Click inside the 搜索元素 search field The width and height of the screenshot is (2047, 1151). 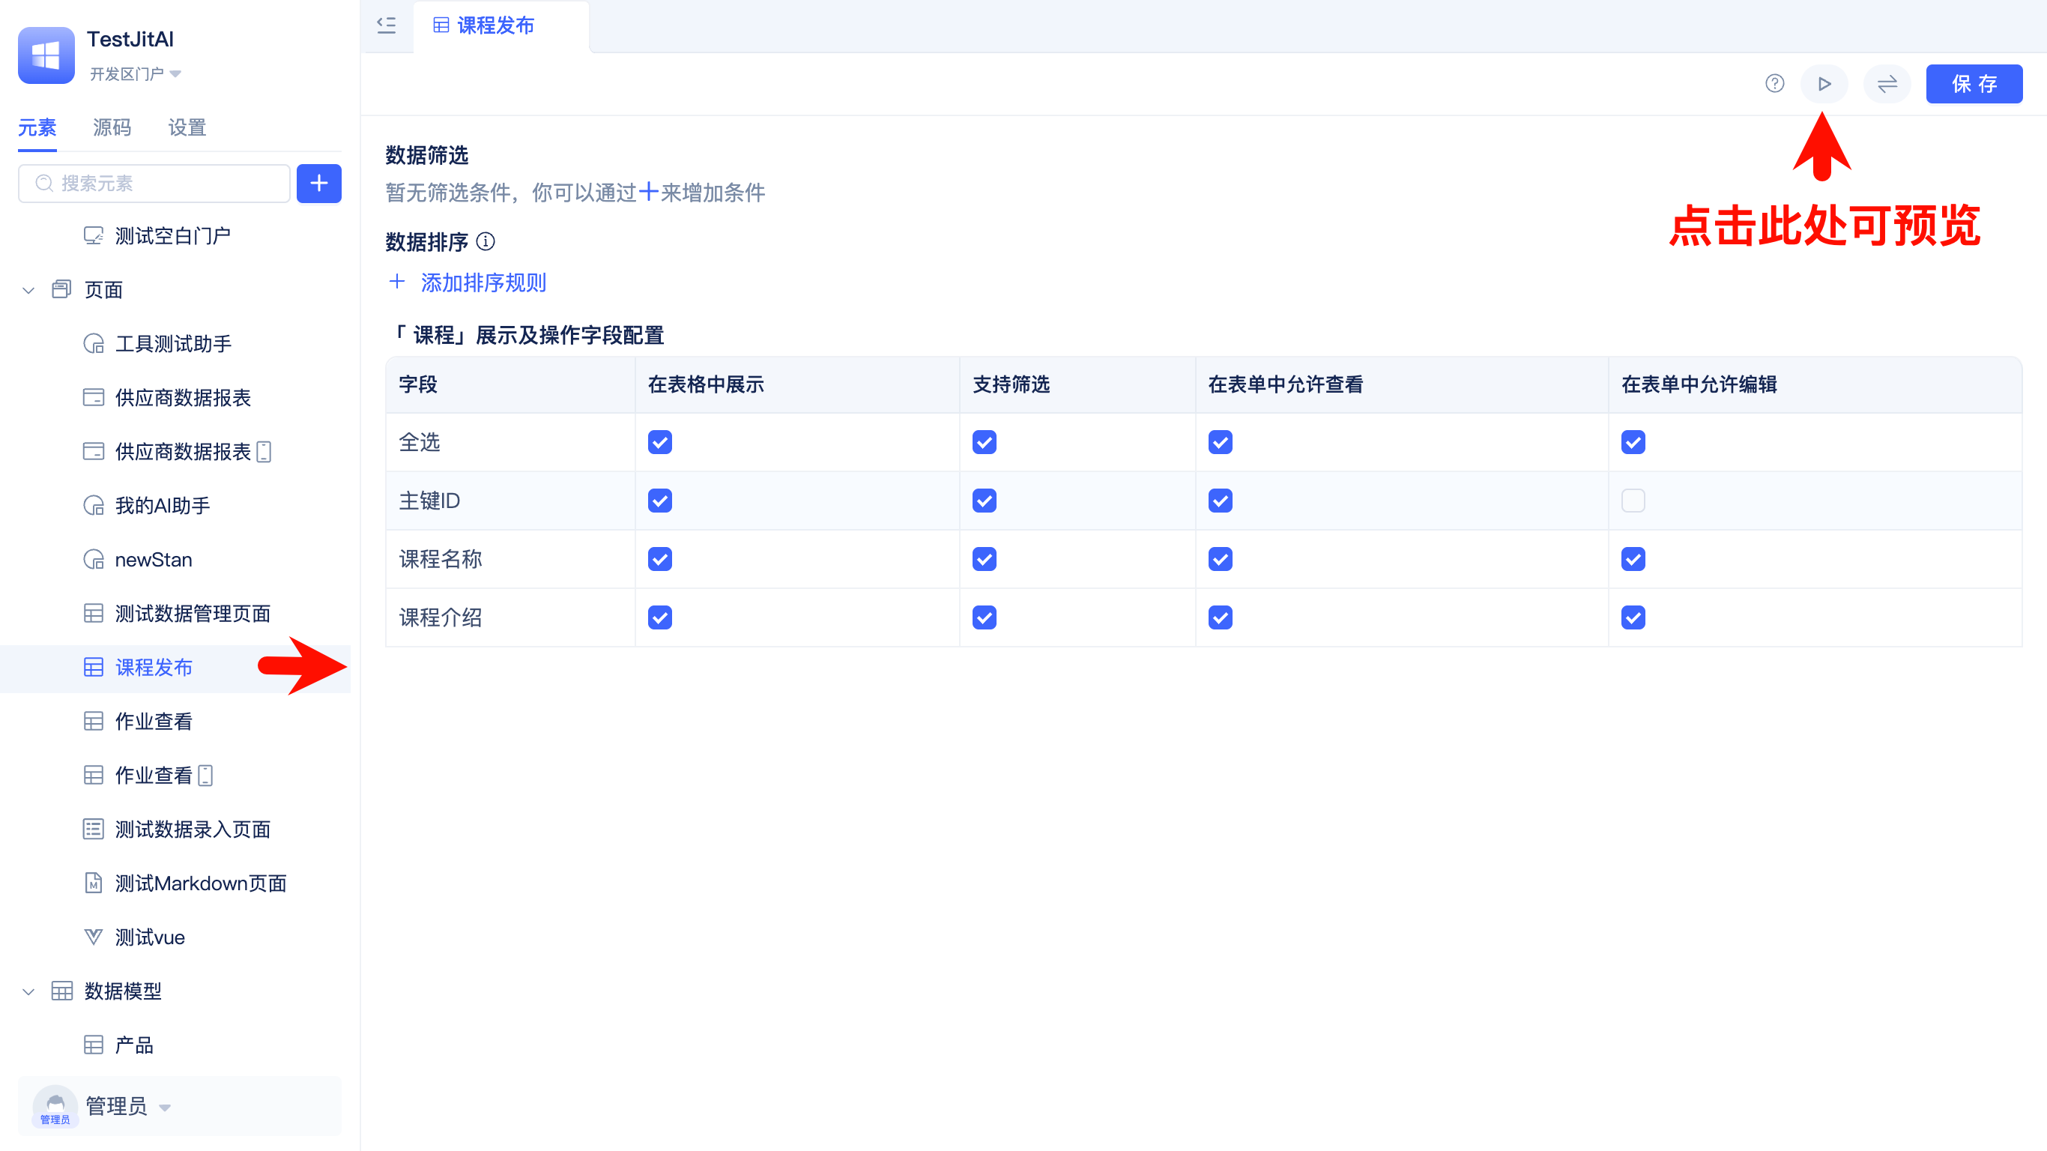pyautogui.click(x=154, y=184)
